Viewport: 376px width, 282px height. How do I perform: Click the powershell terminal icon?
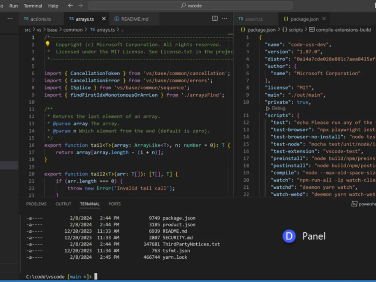[x=354, y=204]
